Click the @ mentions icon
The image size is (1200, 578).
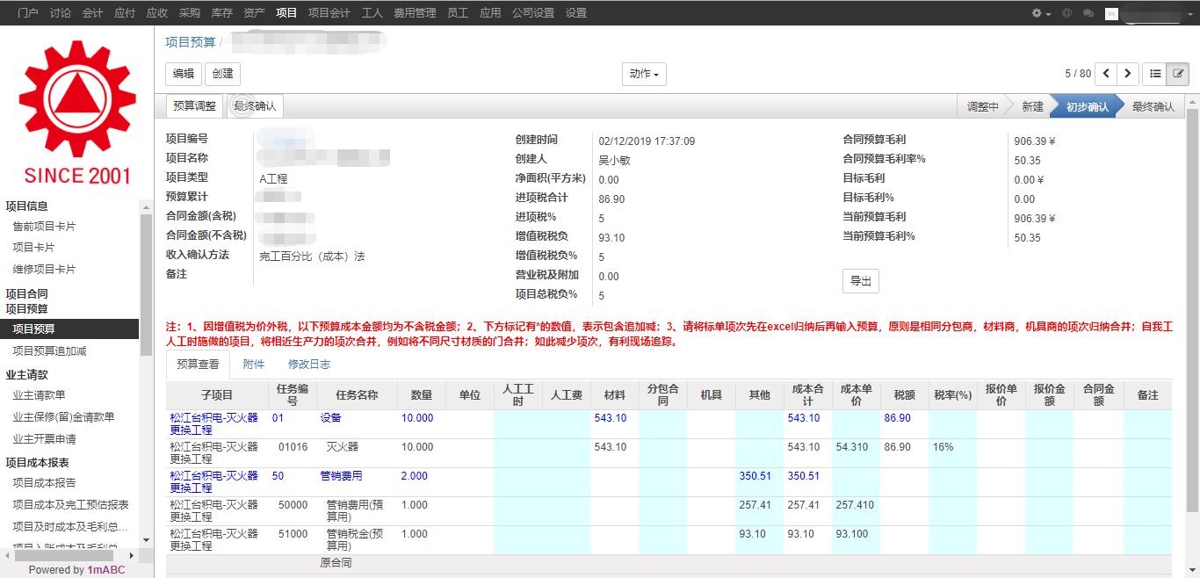(1067, 13)
